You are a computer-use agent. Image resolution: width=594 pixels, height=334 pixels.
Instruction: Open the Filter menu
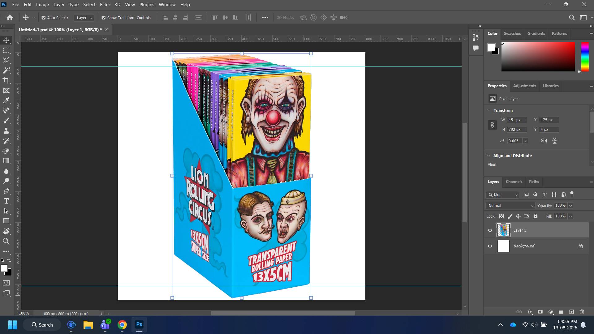[x=105, y=5]
